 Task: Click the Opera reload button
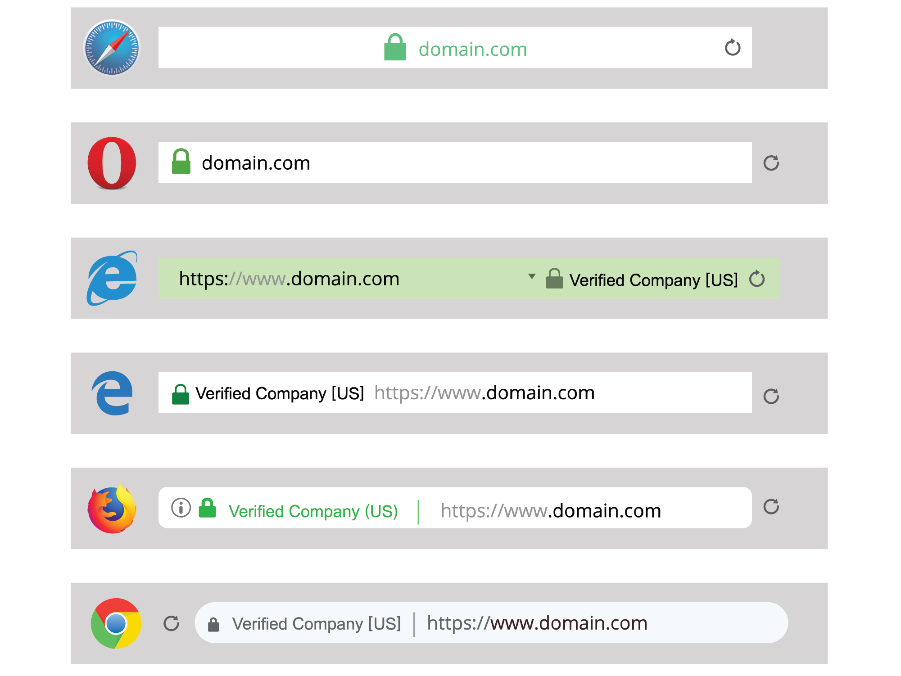click(771, 162)
